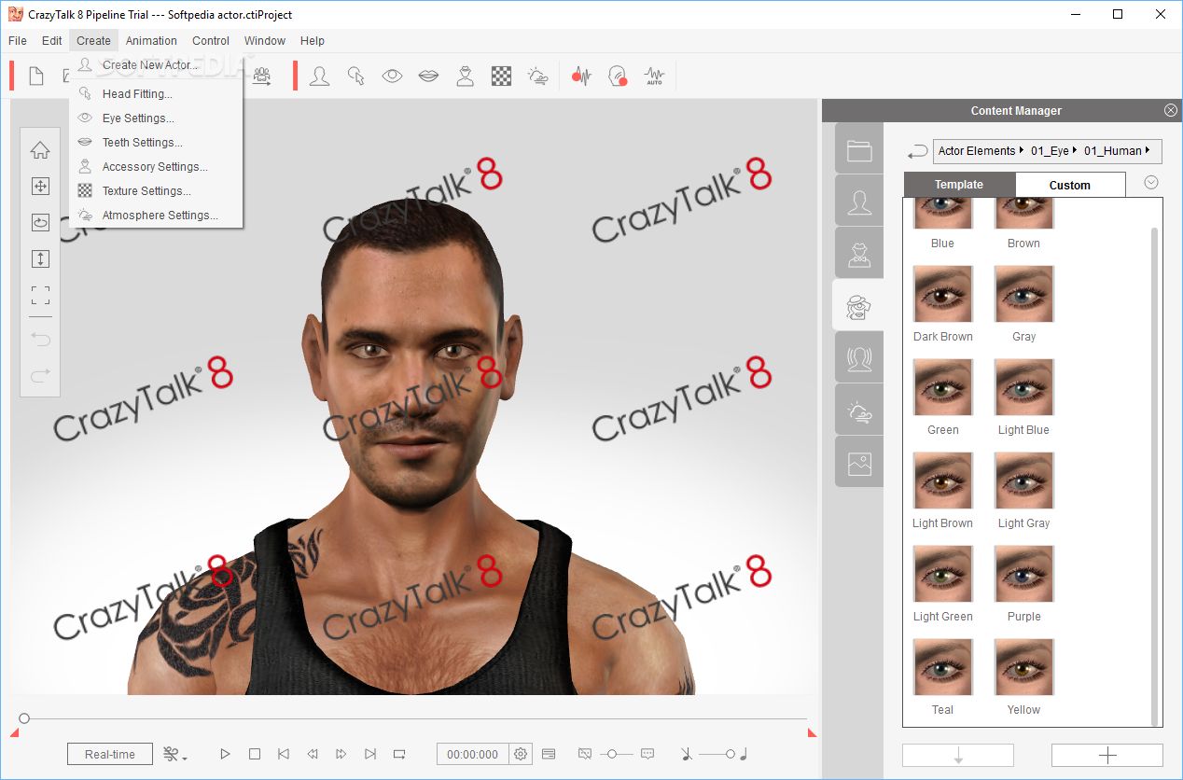Open the Background image tab in Content Manager
The width and height of the screenshot is (1183, 780).
click(859, 463)
